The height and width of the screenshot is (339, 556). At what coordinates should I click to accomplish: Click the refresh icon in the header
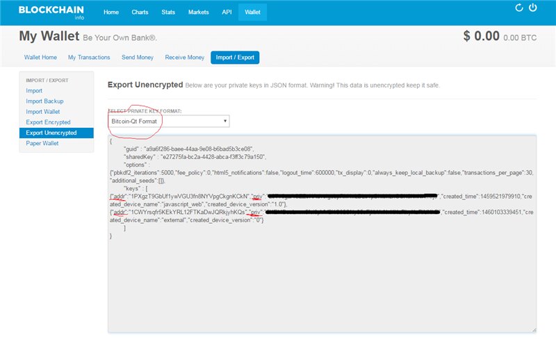(518, 8)
